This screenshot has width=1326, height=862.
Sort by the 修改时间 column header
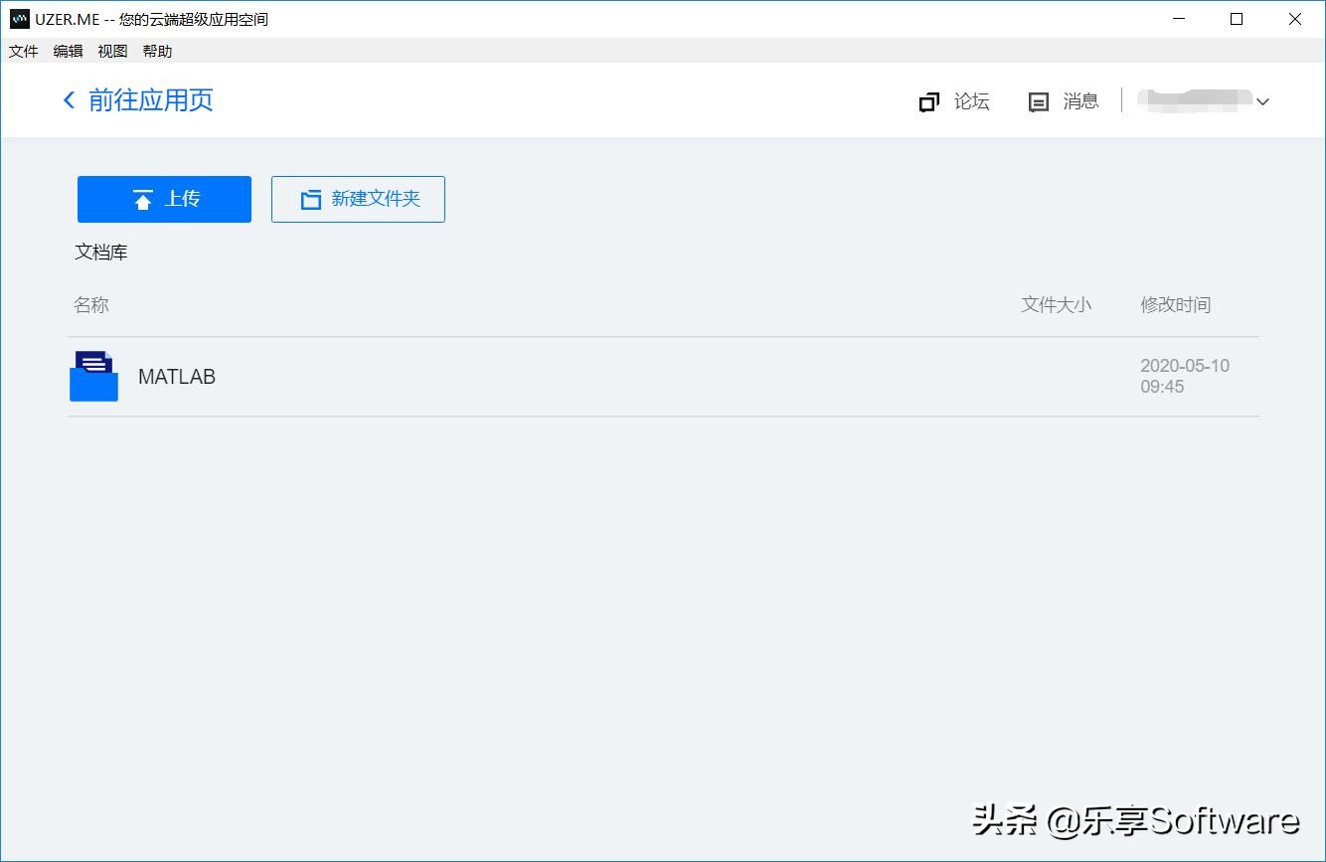[x=1175, y=304]
